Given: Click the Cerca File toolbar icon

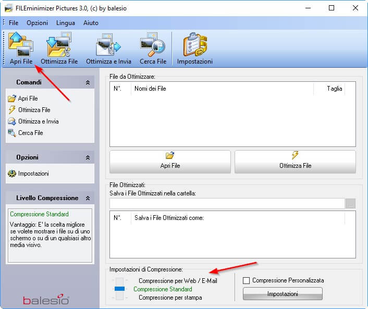Looking at the screenshot, I should (153, 48).
